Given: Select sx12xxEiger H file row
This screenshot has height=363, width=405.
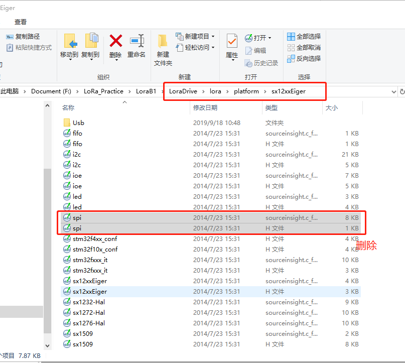Looking at the screenshot, I should pos(211,291).
